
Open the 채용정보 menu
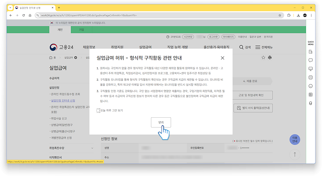pos(89,47)
